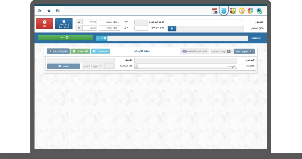Image resolution: width=302 pixels, height=159 pixels.
Task: Click the eye with green checkmark icon
Action: coord(259,11)
